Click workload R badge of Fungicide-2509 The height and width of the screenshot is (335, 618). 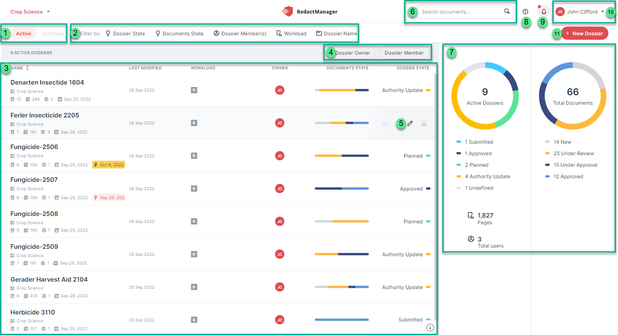[x=194, y=254]
